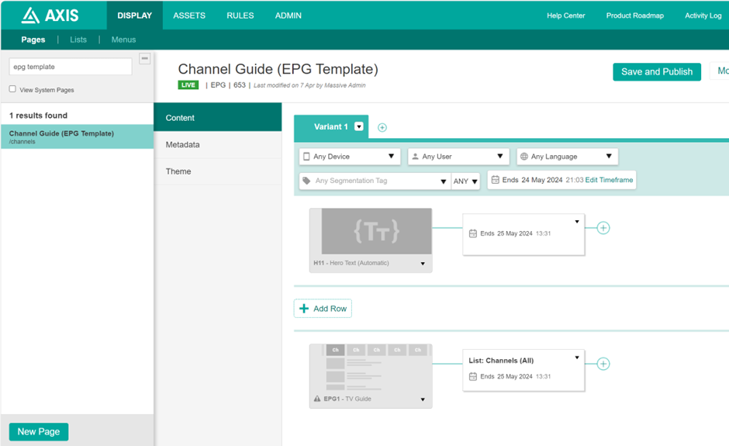The width and height of the screenshot is (729, 446).
Task: Select Channel Guide (EPG Template) result
Action: (x=78, y=137)
